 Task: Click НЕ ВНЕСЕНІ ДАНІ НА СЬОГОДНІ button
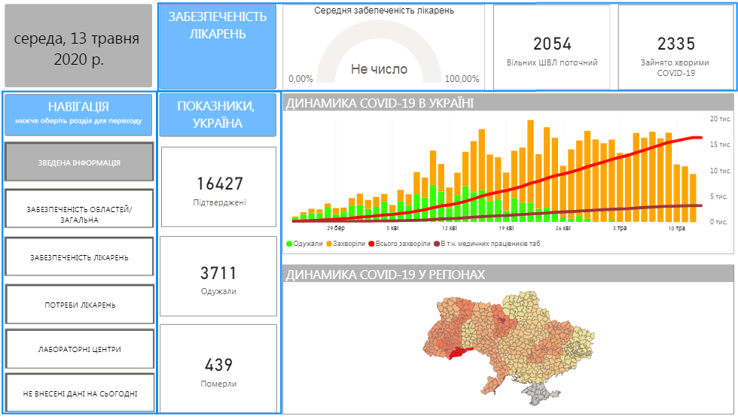pyautogui.click(x=79, y=393)
